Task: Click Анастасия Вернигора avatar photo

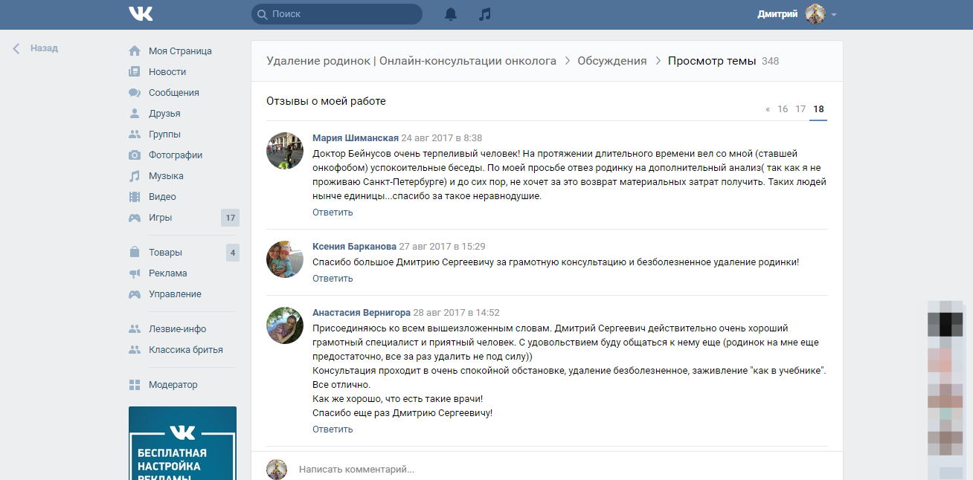Action: 285,325
